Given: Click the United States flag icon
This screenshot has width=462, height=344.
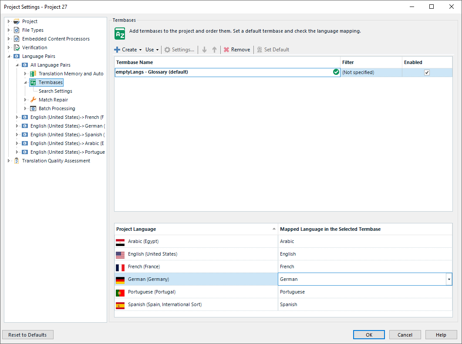Looking at the screenshot, I should 120,255.
